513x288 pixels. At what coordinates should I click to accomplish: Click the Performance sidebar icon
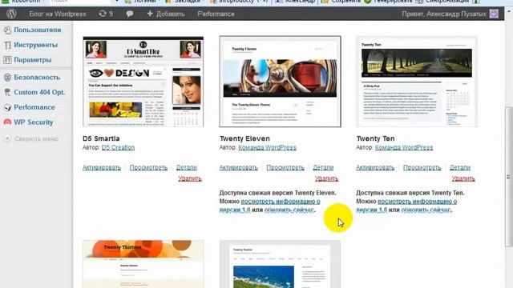(7, 107)
